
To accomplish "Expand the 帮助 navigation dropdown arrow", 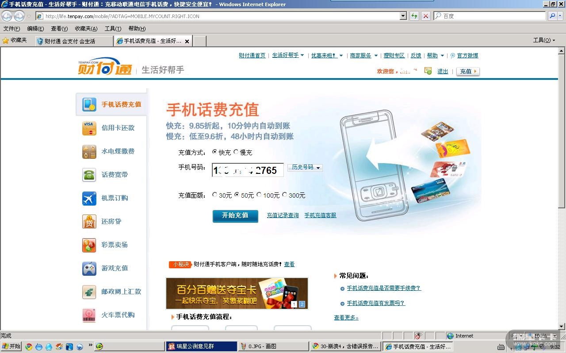I will click(442, 56).
